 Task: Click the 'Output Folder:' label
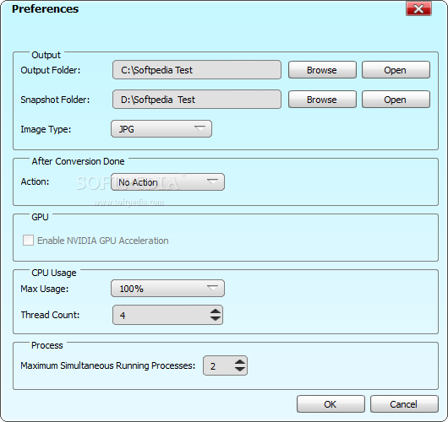pyautogui.click(x=51, y=70)
